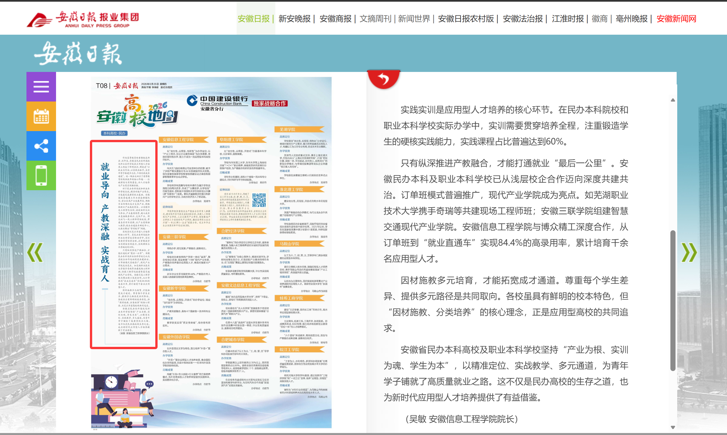Open the green mobile phone version icon

(x=41, y=176)
